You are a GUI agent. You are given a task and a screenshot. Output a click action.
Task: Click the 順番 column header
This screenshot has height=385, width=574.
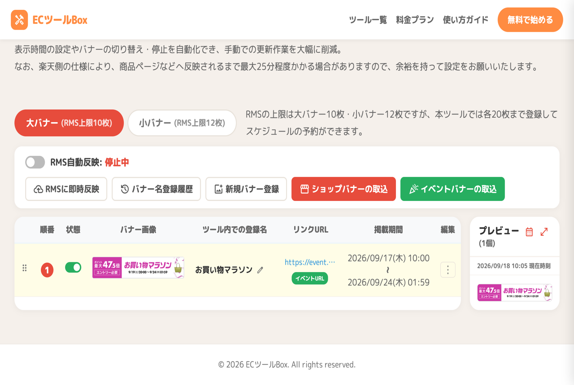[x=47, y=230]
